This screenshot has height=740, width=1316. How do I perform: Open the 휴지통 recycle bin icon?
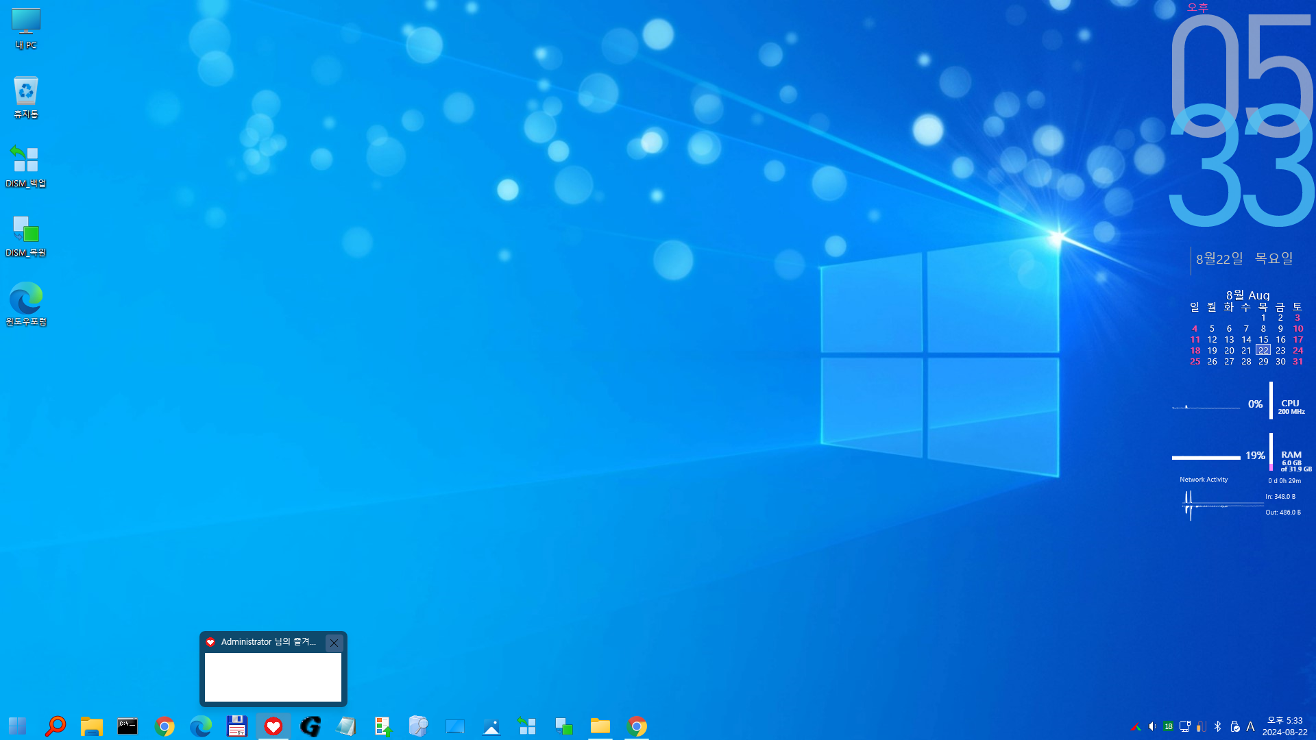pyautogui.click(x=26, y=97)
